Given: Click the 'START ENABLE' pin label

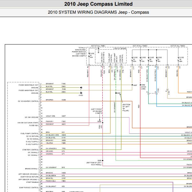Looking at the screenshot, I should 32,182.
